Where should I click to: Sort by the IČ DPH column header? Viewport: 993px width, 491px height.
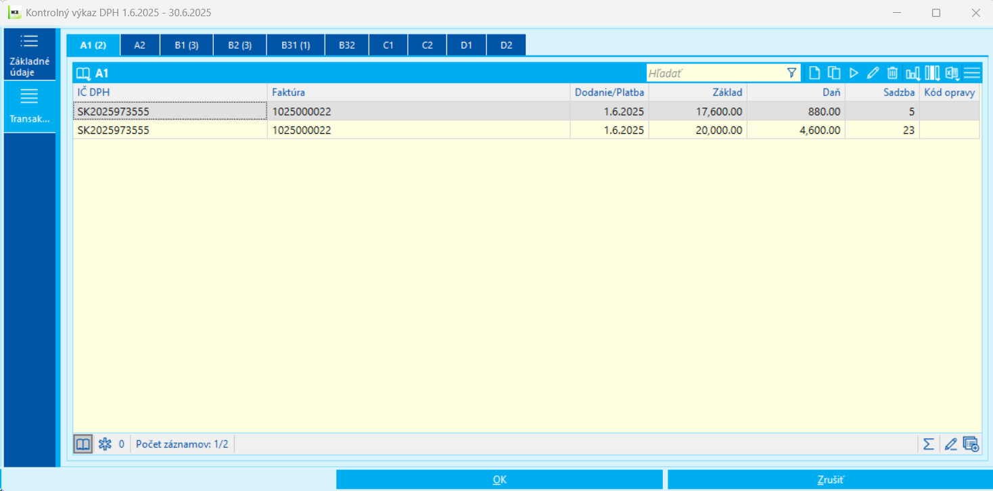pyautogui.click(x=170, y=93)
